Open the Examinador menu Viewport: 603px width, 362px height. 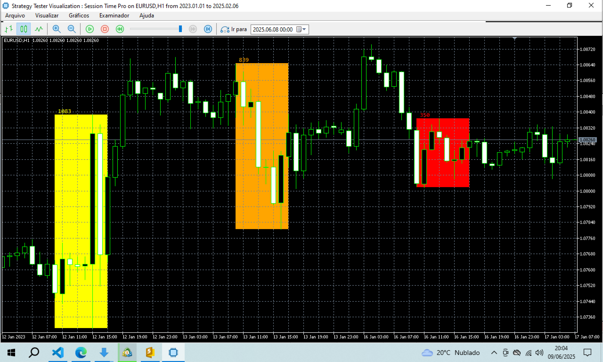point(114,16)
